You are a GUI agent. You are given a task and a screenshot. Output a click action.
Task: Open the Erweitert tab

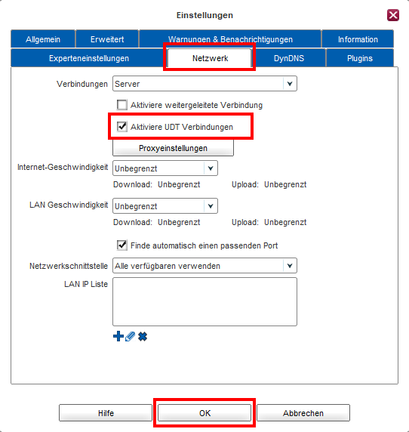107,39
